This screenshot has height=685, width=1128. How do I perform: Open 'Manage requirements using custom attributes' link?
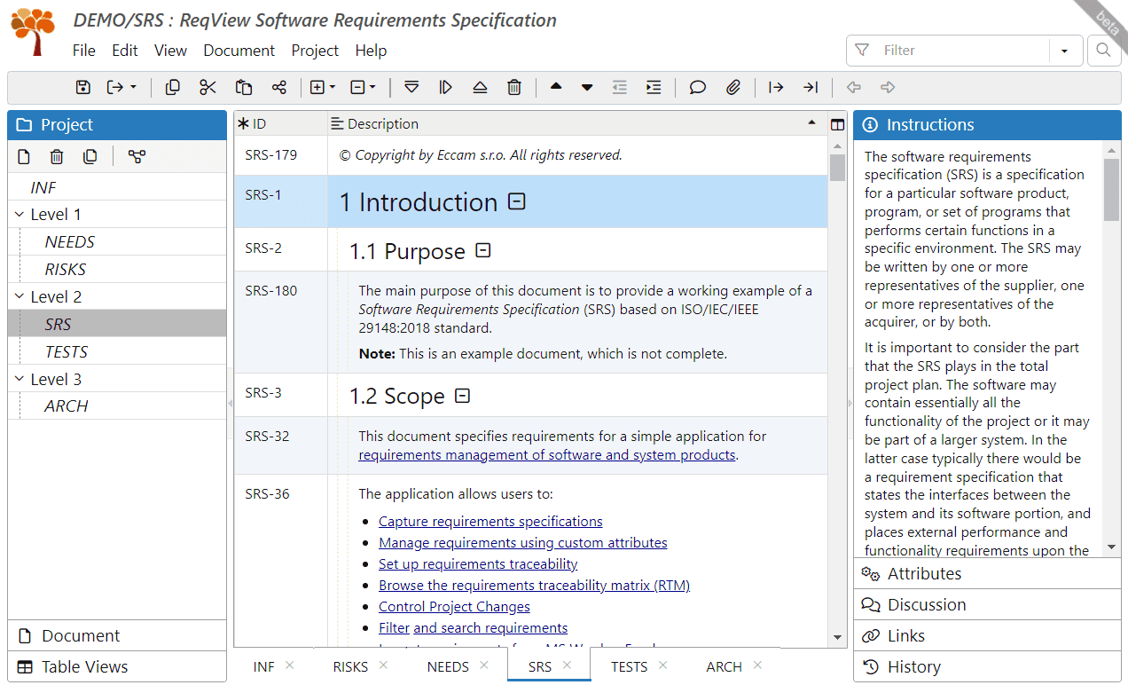pos(523,543)
